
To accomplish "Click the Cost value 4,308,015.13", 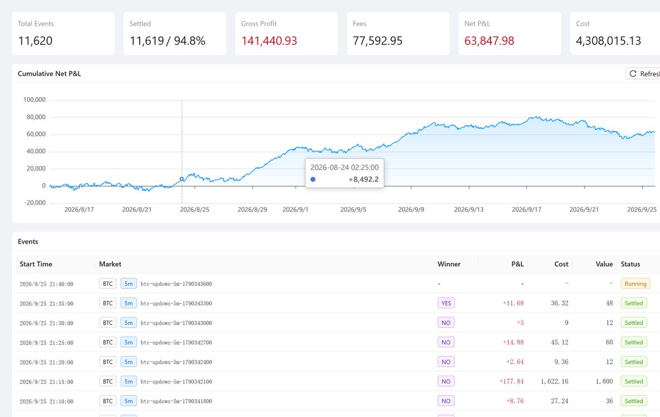I will pos(608,41).
